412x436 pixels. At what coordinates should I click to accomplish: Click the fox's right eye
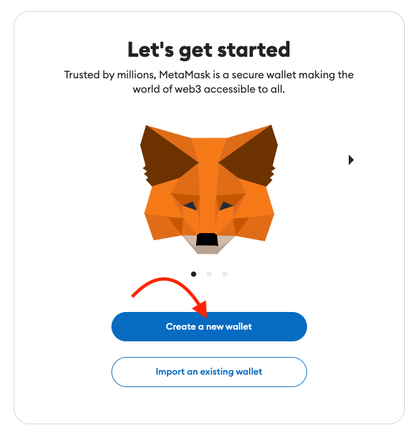226,206
